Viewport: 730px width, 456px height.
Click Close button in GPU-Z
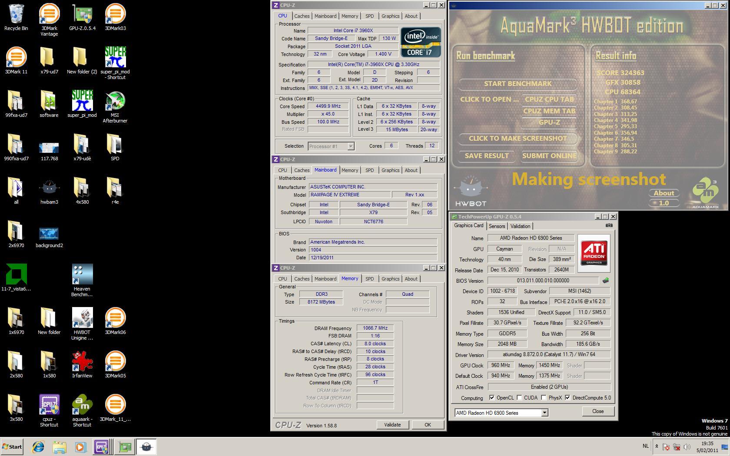[598, 411]
